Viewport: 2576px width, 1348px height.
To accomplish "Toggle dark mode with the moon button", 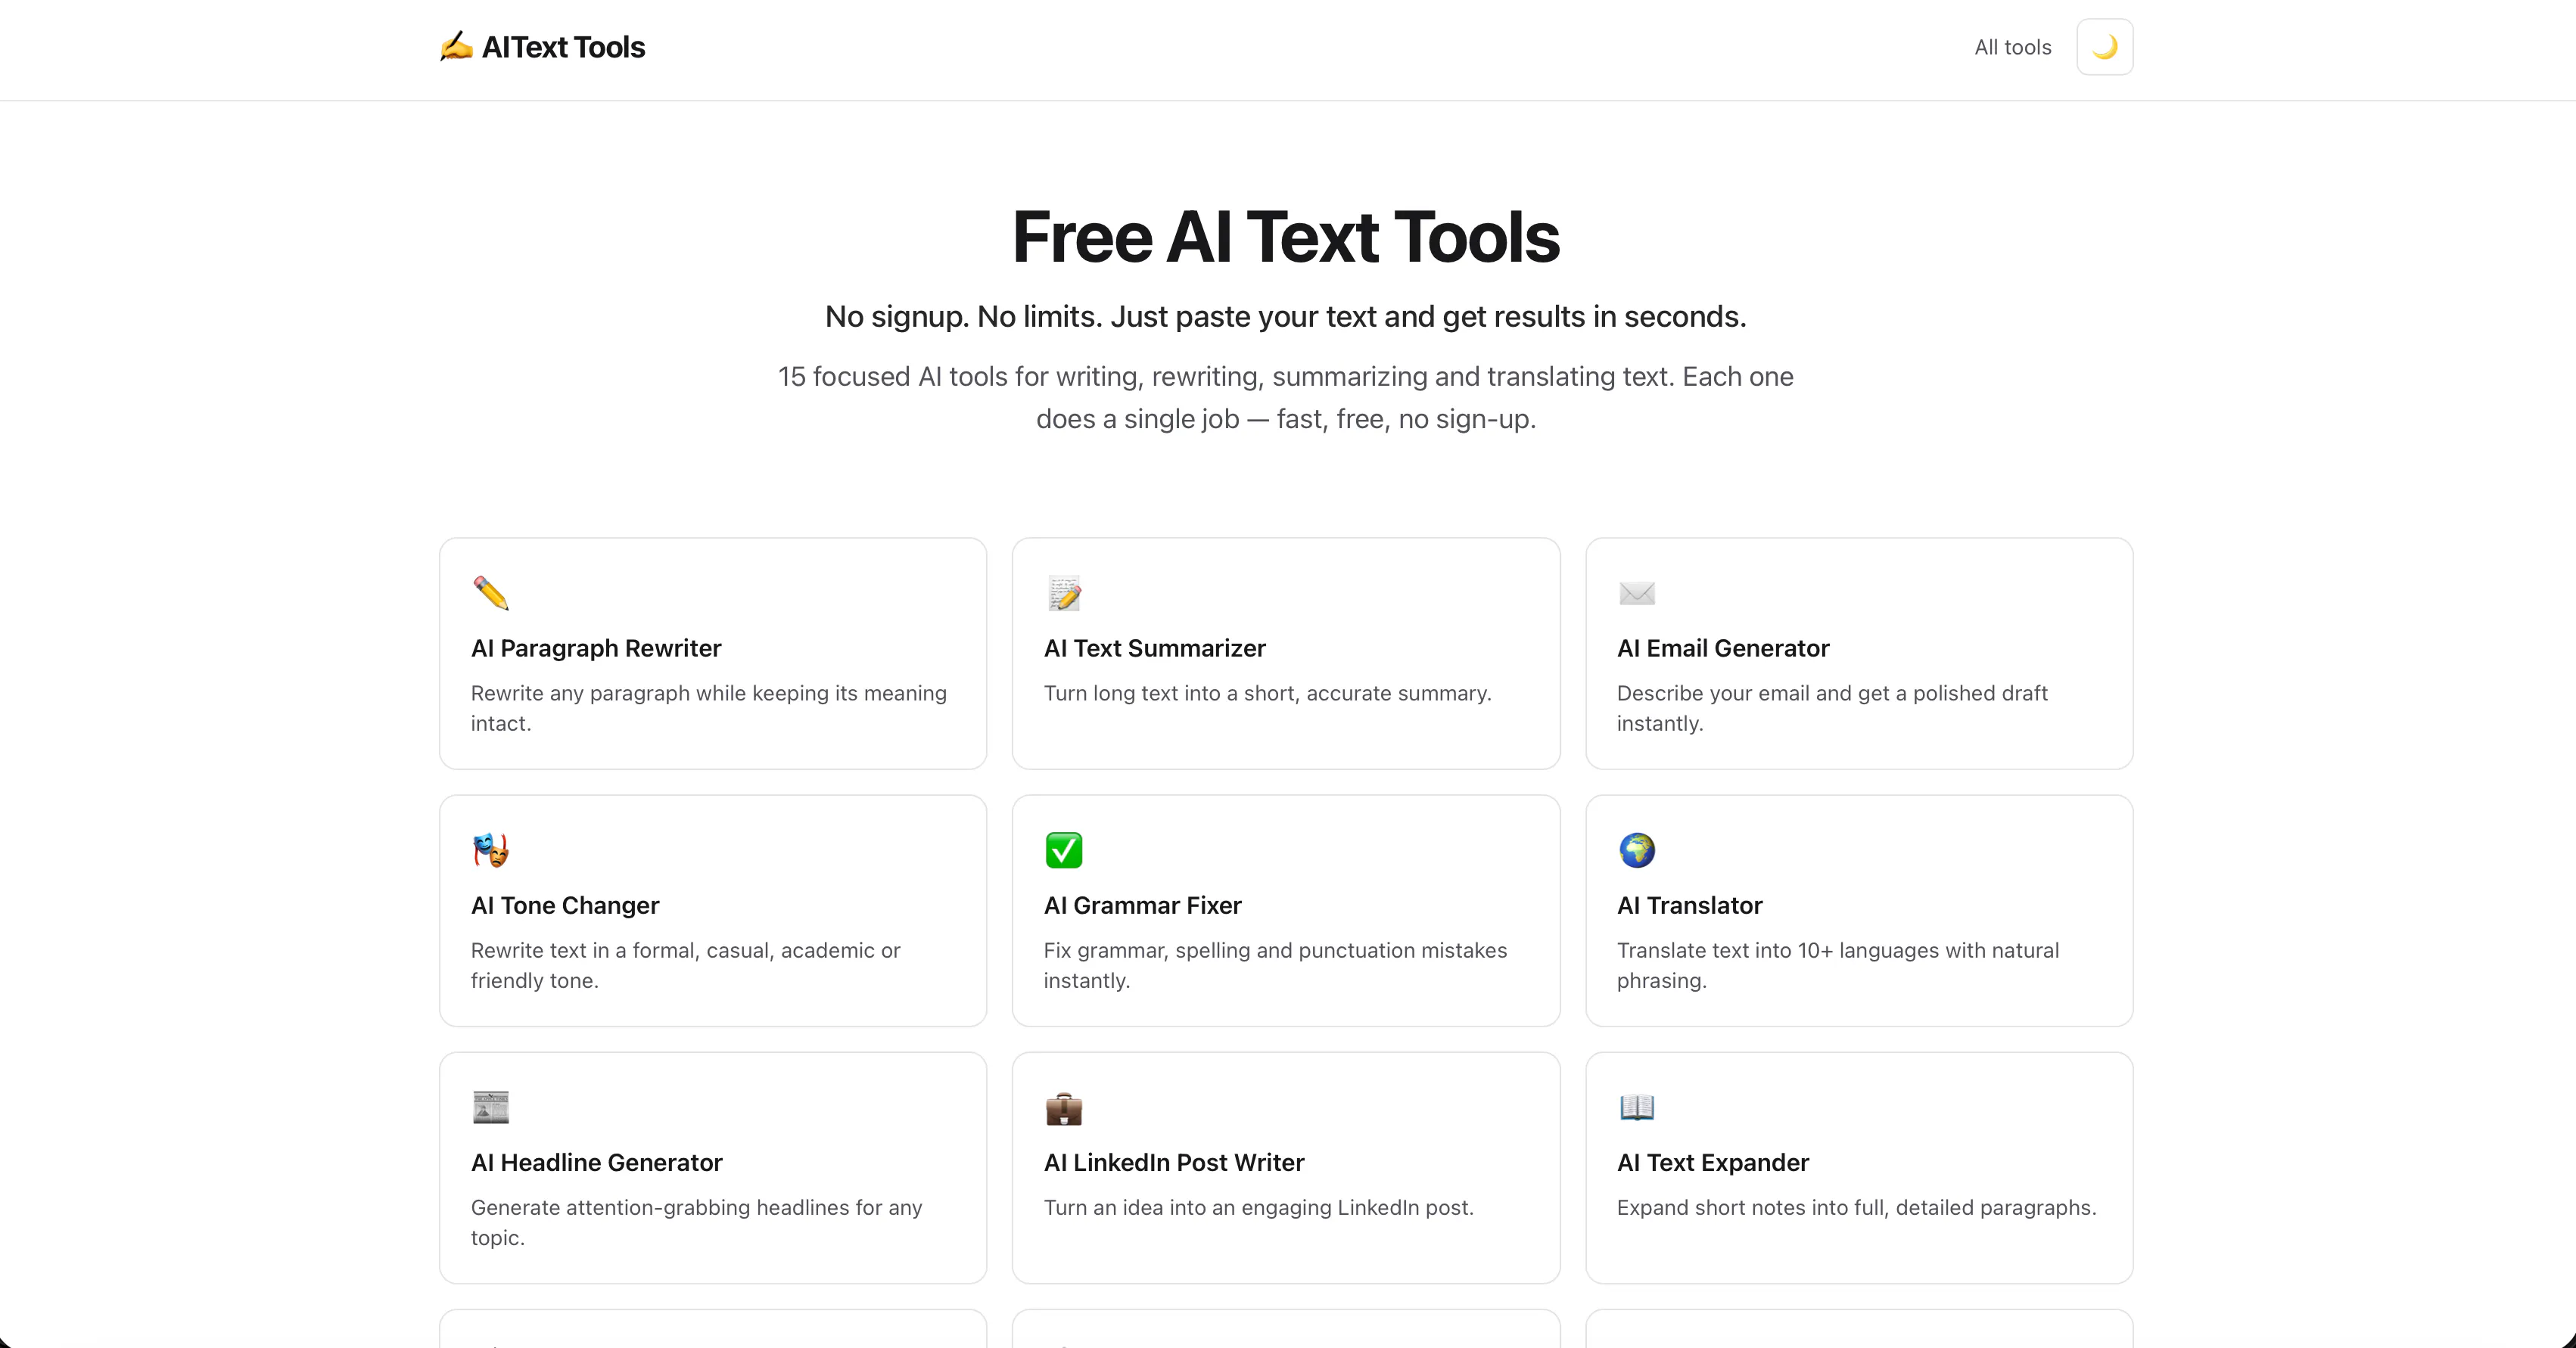I will pos(2104,47).
